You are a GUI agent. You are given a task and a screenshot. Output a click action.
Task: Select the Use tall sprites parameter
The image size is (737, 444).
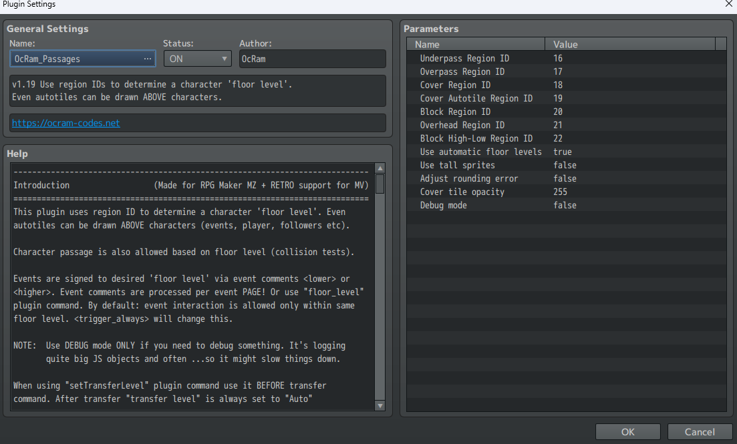pos(567,166)
